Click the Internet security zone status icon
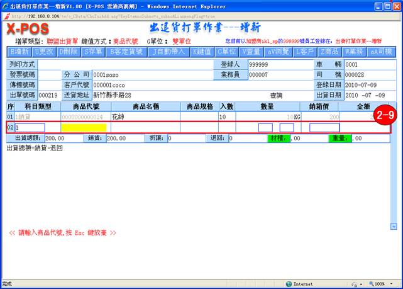The image size is (403, 289). 290,284
